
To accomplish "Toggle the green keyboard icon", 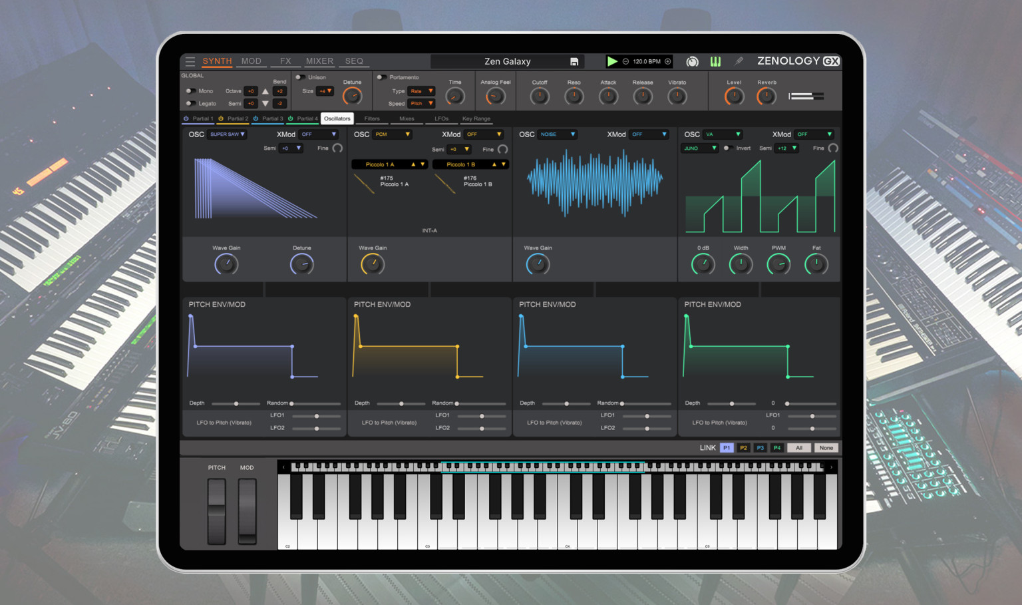I will [716, 61].
